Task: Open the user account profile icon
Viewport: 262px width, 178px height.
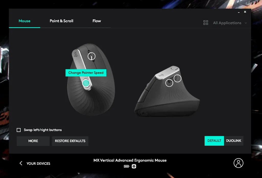Action: pos(239,163)
